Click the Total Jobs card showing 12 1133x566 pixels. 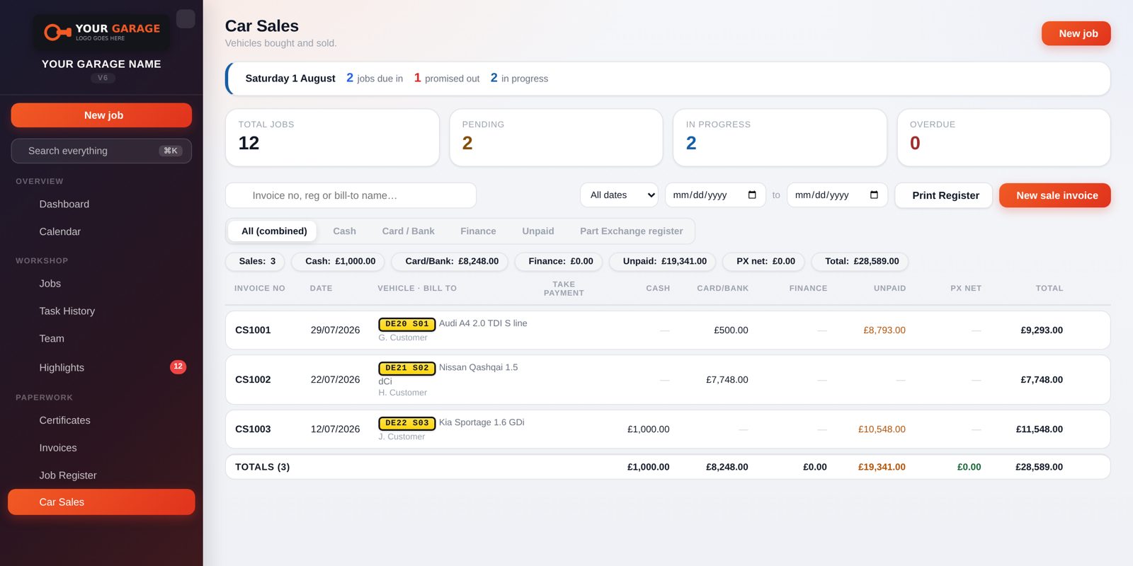click(x=332, y=137)
